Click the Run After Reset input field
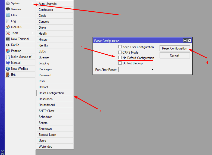This screenshot has height=155, width=212. 134,70
